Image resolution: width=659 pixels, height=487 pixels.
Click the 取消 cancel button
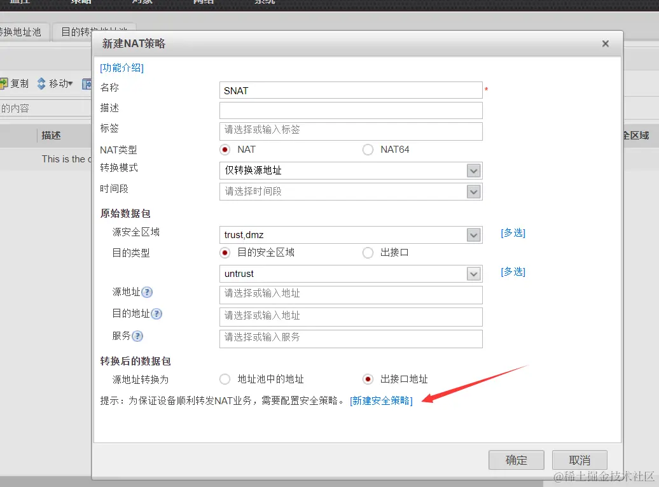pyautogui.click(x=579, y=460)
